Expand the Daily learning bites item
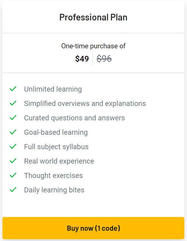This screenshot has height=241, width=187. [54, 190]
